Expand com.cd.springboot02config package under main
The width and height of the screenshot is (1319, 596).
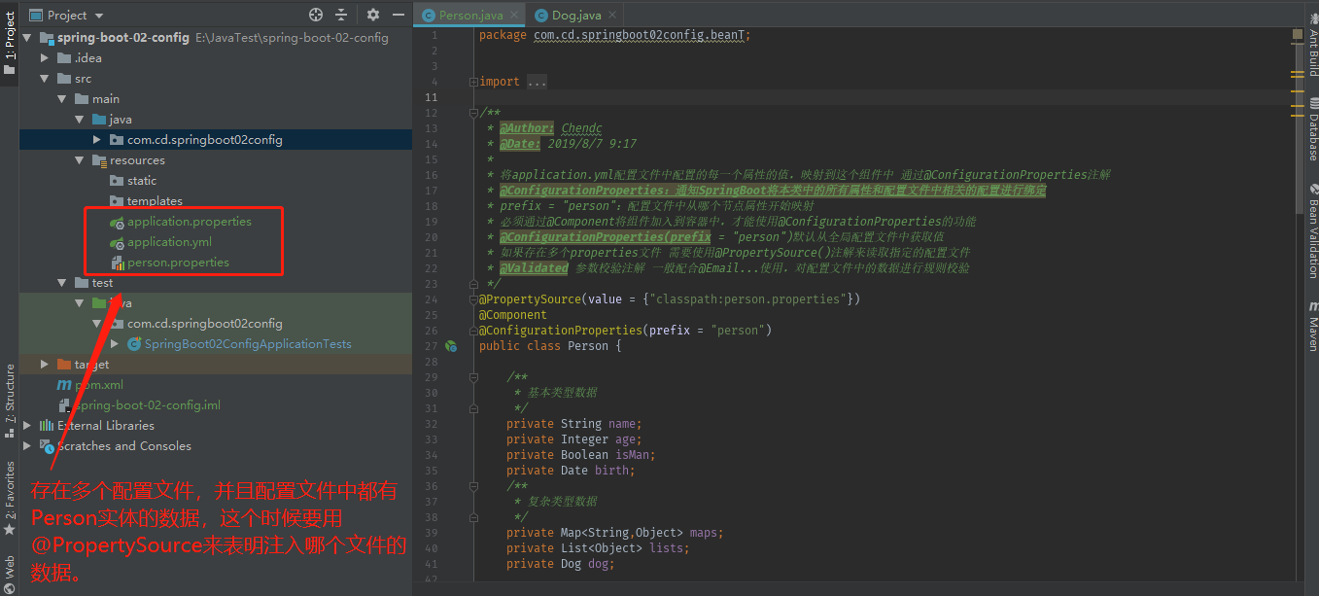click(98, 140)
